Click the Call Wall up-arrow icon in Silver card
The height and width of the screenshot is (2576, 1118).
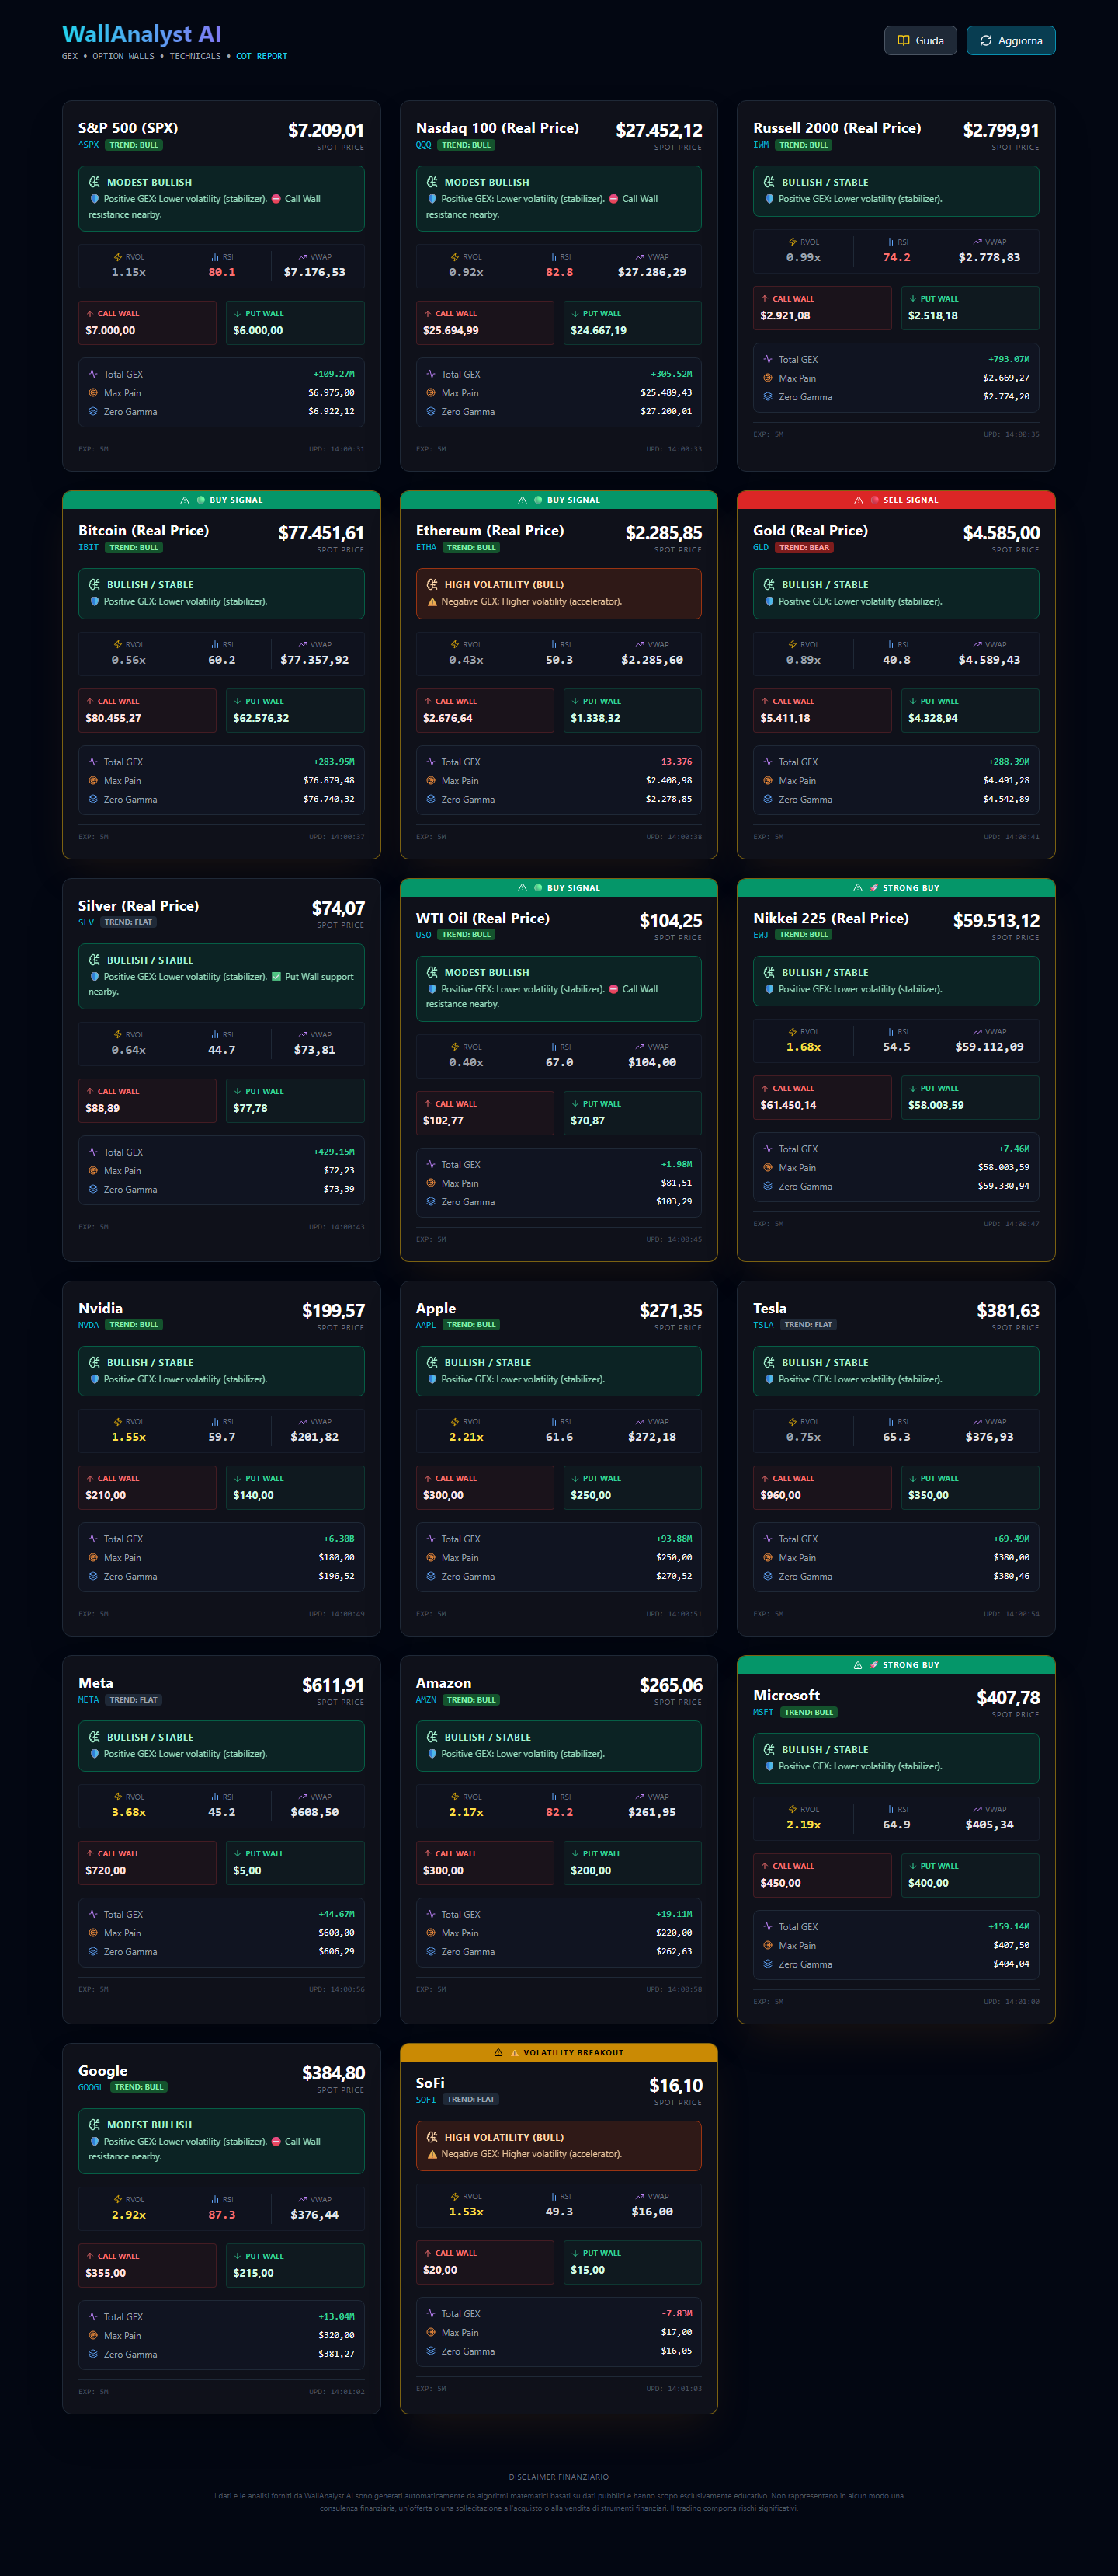[90, 1091]
